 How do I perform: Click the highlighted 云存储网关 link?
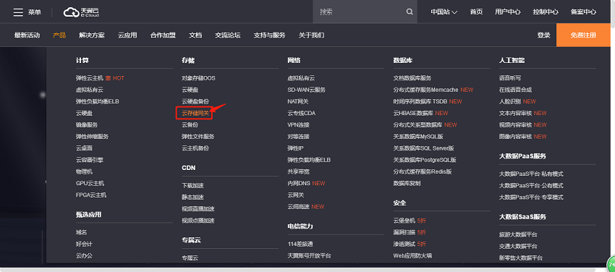[x=195, y=114]
